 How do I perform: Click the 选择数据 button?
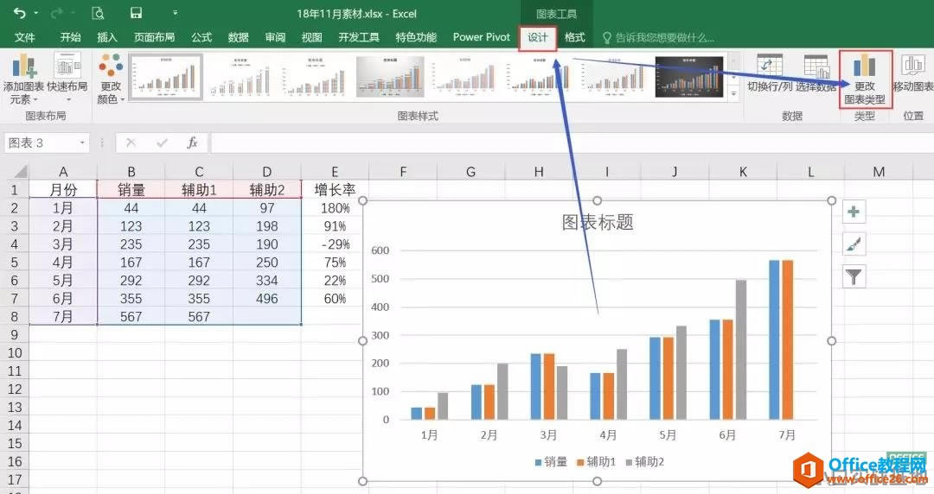click(x=816, y=73)
